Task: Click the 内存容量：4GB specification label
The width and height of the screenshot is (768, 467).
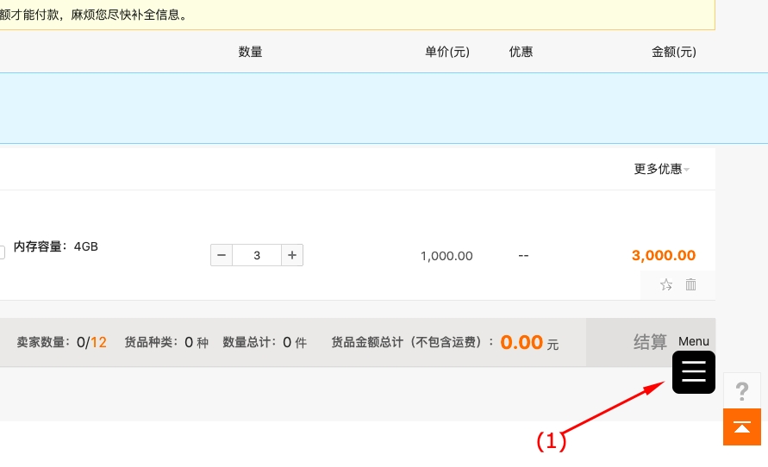Action: [56, 246]
